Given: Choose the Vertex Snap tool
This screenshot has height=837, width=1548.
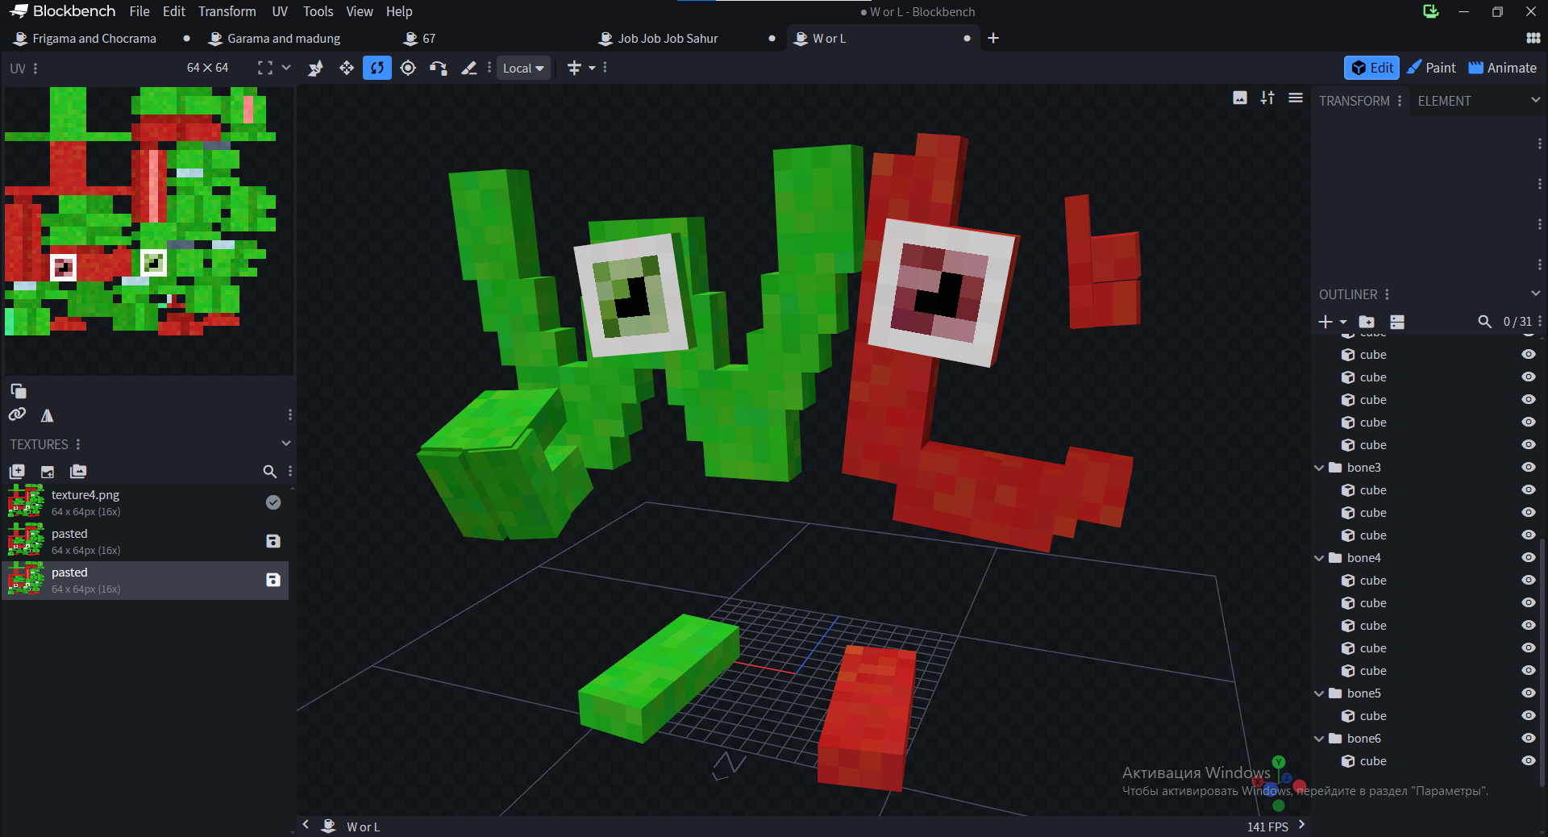Looking at the screenshot, I should [x=439, y=69].
